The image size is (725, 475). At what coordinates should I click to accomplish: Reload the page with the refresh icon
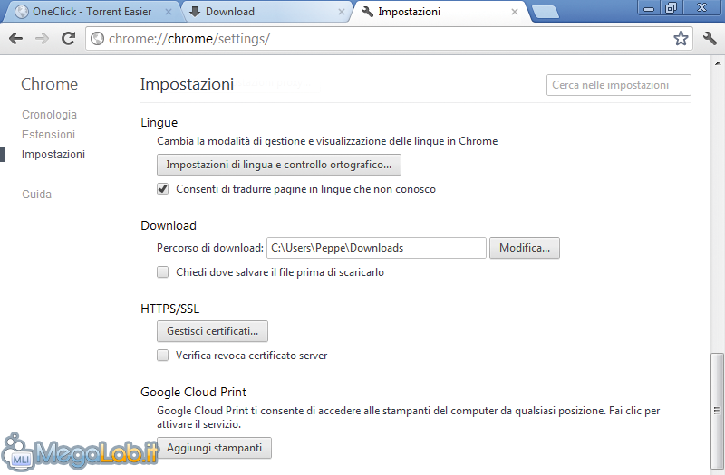point(69,39)
